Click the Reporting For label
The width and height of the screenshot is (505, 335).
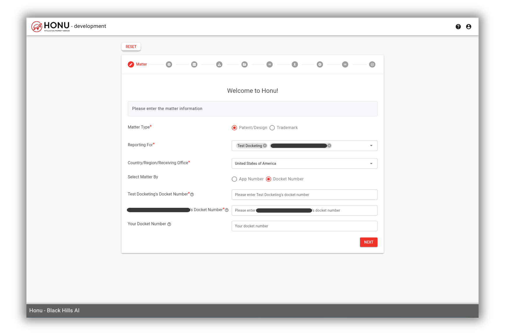click(x=141, y=145)
